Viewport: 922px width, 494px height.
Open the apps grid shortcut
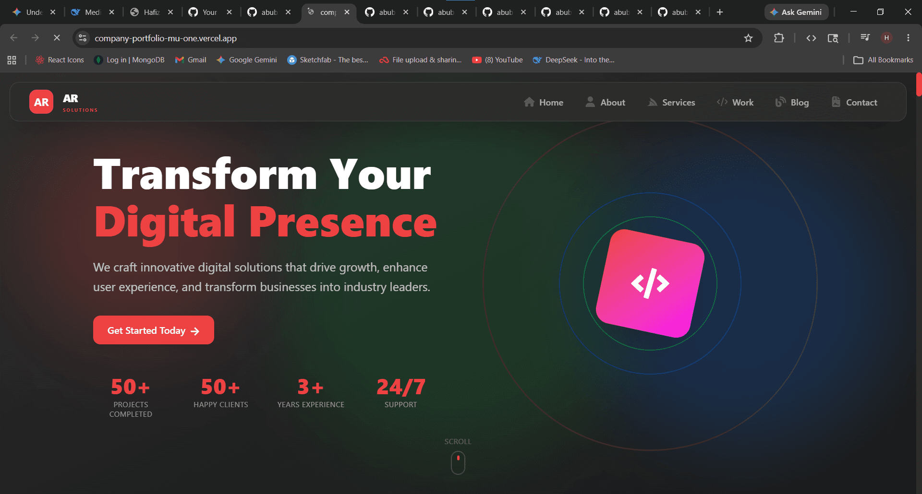[x=12, y=60]
